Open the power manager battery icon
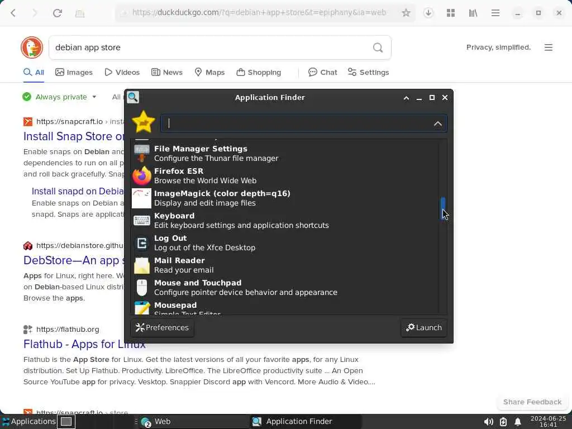 coord(503,422)
